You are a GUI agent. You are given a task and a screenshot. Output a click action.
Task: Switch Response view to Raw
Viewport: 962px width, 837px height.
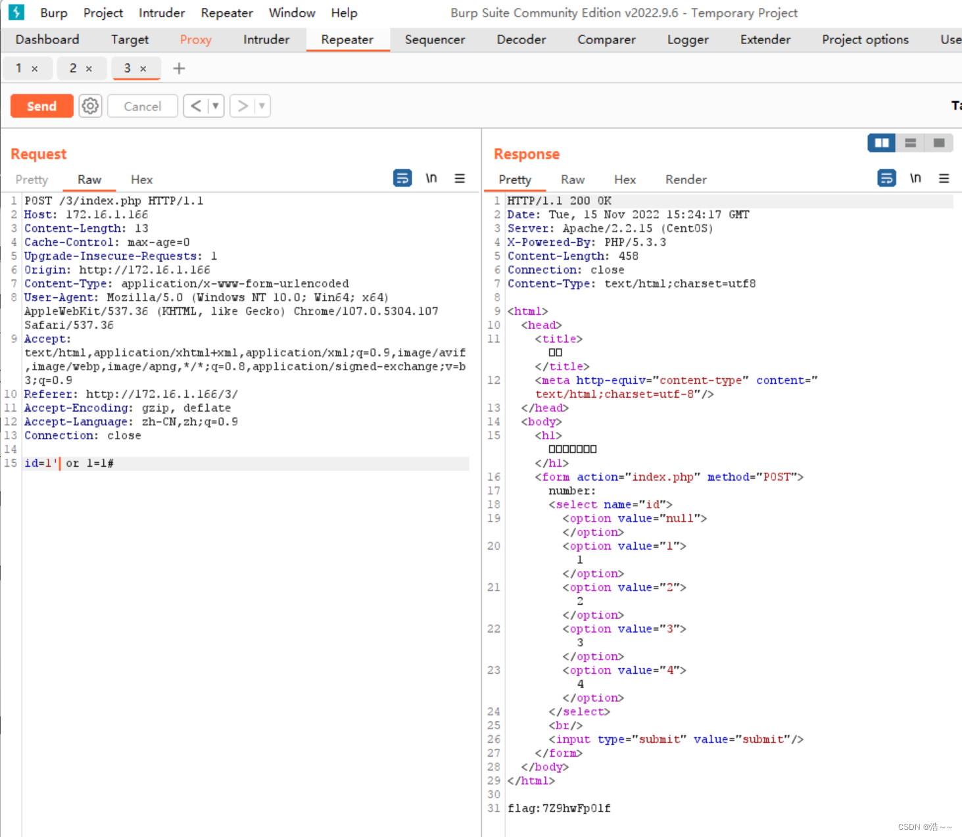(573, 179)
